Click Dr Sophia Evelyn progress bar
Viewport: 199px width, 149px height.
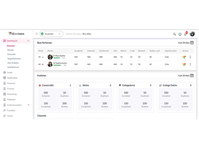click(x=58, y=65)
